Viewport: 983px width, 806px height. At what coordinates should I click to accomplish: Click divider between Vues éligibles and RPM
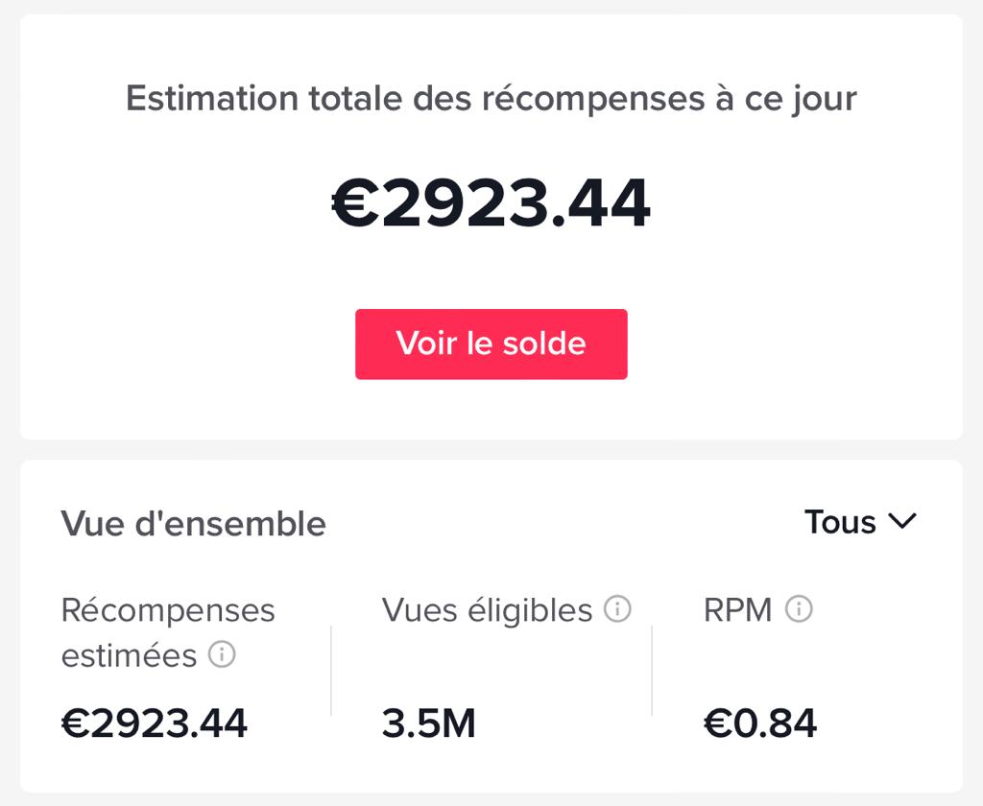652,670
